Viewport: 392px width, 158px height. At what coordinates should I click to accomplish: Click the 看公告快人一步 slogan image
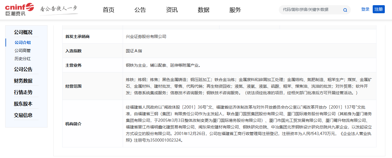point(59,9)
